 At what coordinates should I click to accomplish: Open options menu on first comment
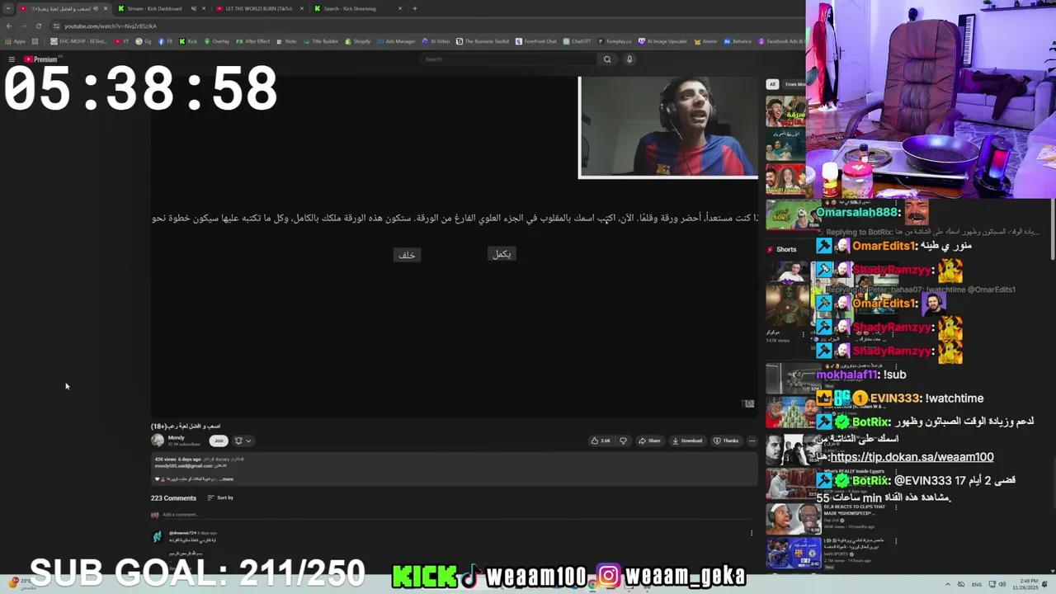coord(752,533)
